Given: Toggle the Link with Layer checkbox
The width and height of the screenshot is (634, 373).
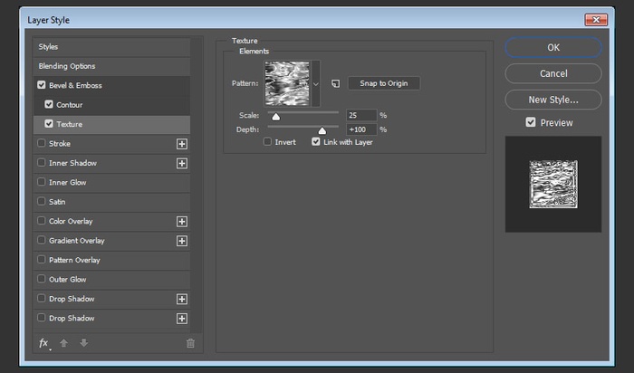Looking at the screenshot, I should pyautogui.click(x=316, y=142).
